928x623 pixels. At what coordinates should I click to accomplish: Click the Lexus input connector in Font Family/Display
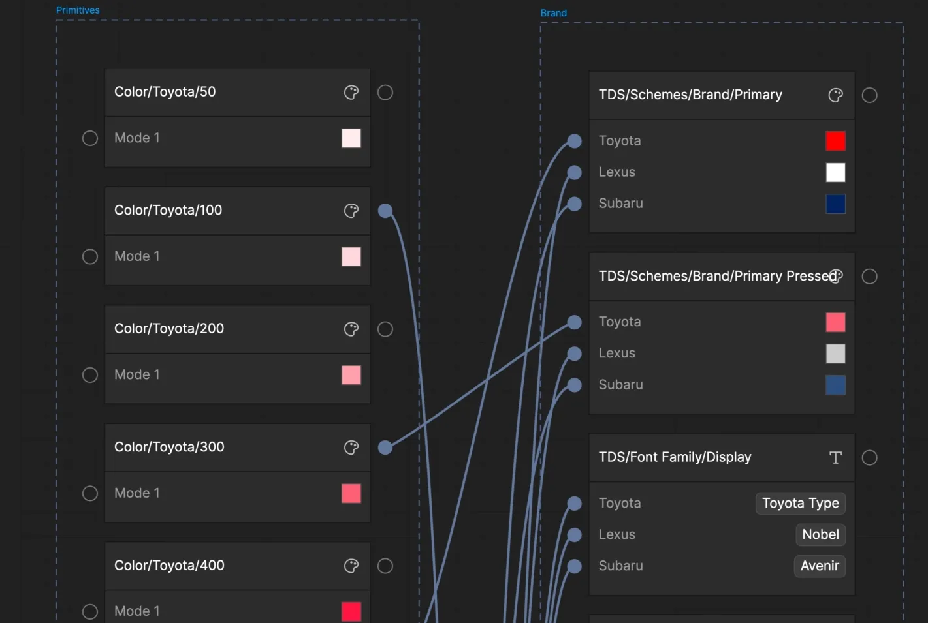point(575,535)
